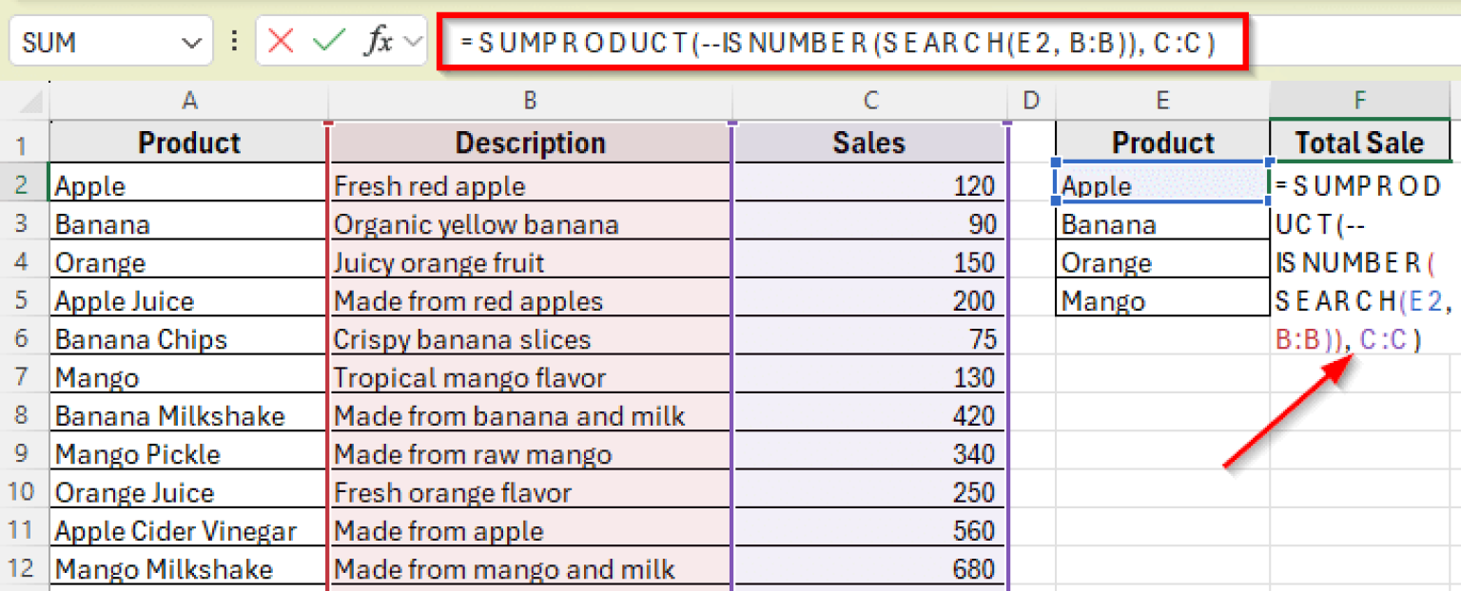Select column F header

1360,101
